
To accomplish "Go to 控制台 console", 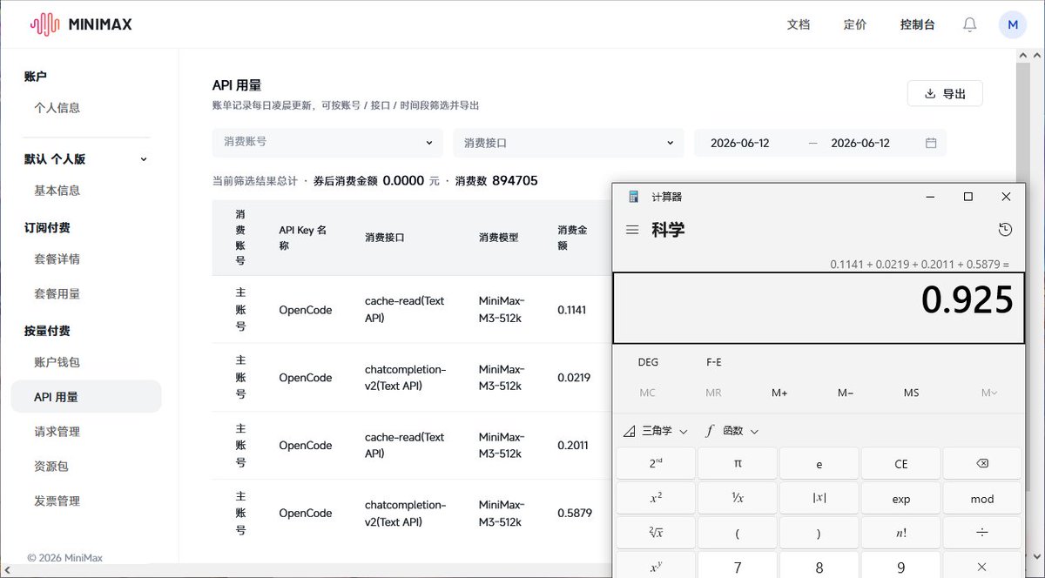I will pyautogui.click(x=918, y=25).
